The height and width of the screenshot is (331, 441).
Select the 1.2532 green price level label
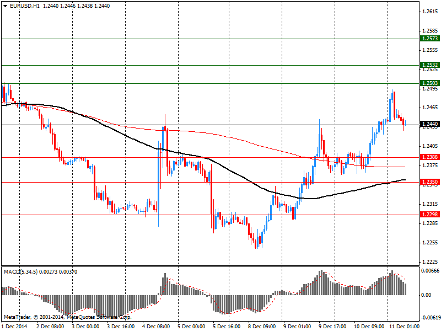[x=430, y=65]
